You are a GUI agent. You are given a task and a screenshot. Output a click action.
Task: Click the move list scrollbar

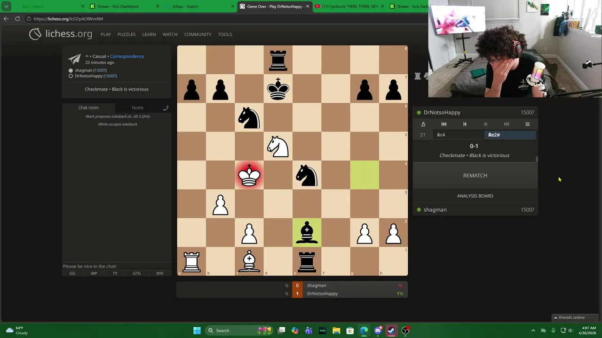[x=537, y=160]
